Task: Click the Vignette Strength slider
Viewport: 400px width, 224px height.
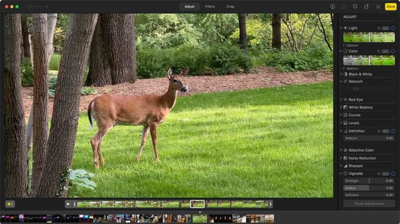Action: point(369,181)
